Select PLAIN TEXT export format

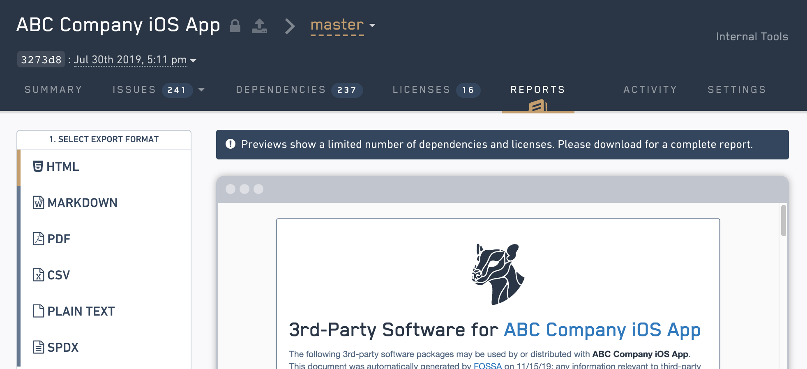pos(106,311)
